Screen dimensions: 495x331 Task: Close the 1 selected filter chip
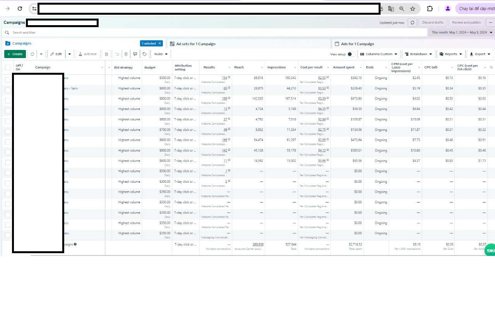coord(159,44)
